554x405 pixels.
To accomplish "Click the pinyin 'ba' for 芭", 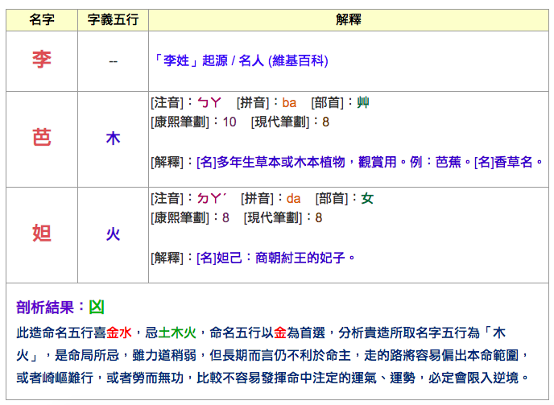I will click(289, 102).
